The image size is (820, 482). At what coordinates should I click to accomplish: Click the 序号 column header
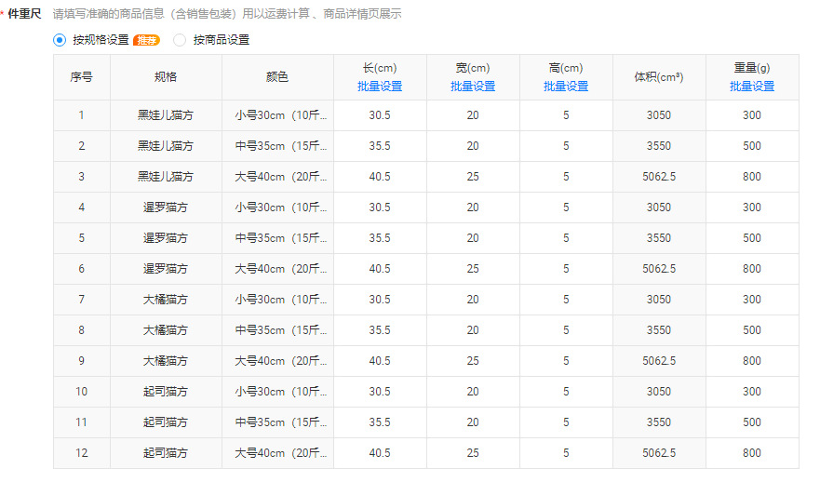(x=82, y=77)
